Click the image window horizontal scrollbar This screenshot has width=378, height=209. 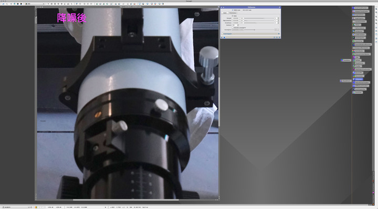click(127, 200)
